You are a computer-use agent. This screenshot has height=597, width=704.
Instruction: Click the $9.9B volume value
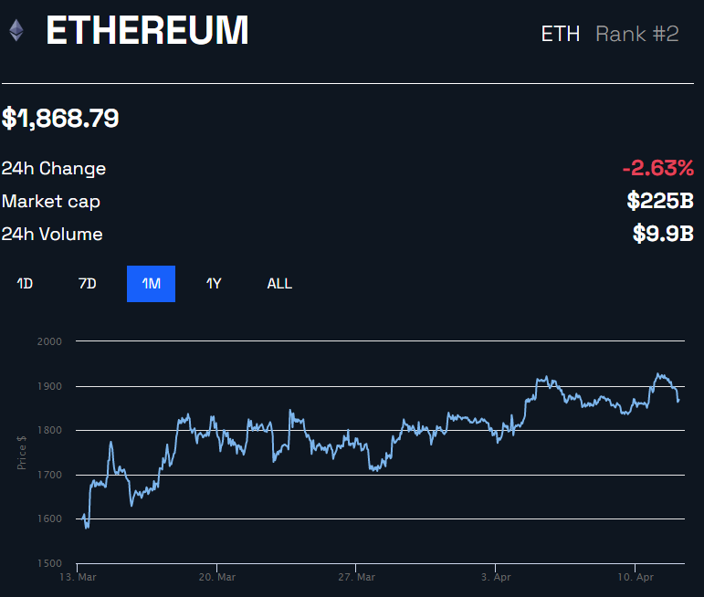[x=663, y=234]
